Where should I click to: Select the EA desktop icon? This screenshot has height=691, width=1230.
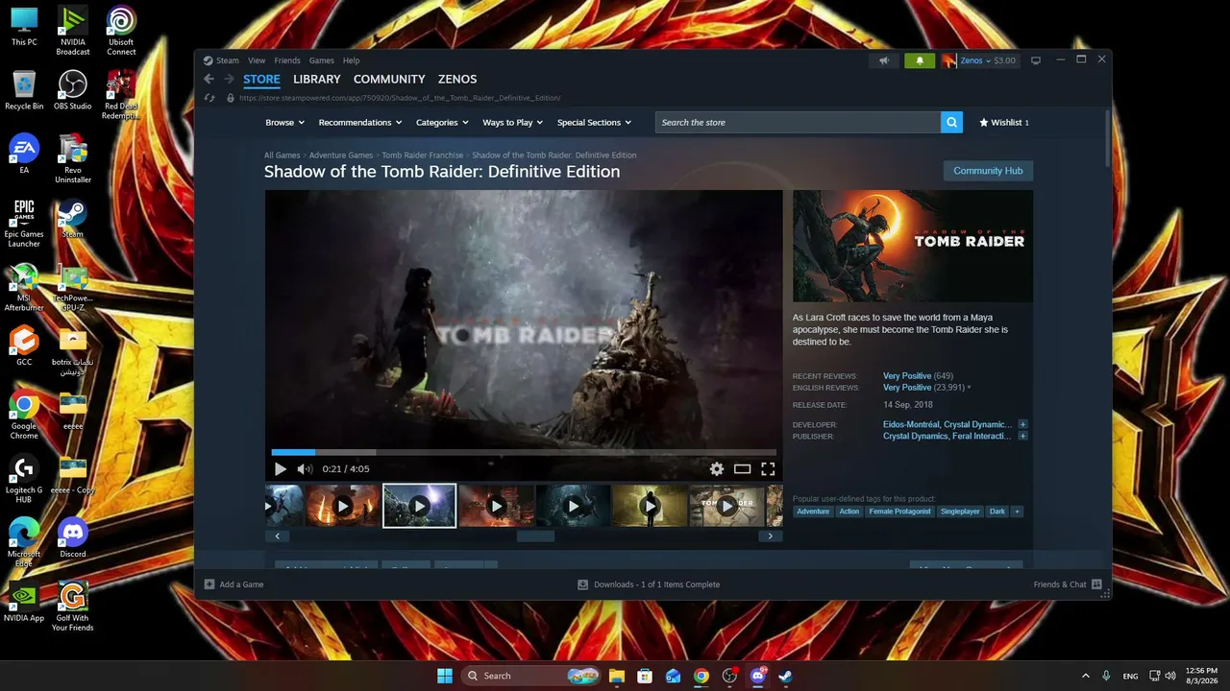[x=24, y=155]
